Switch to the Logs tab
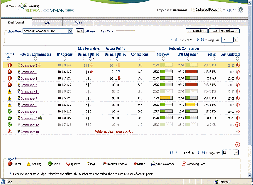The height and width of the screenshot is (185, 253). 47,22
